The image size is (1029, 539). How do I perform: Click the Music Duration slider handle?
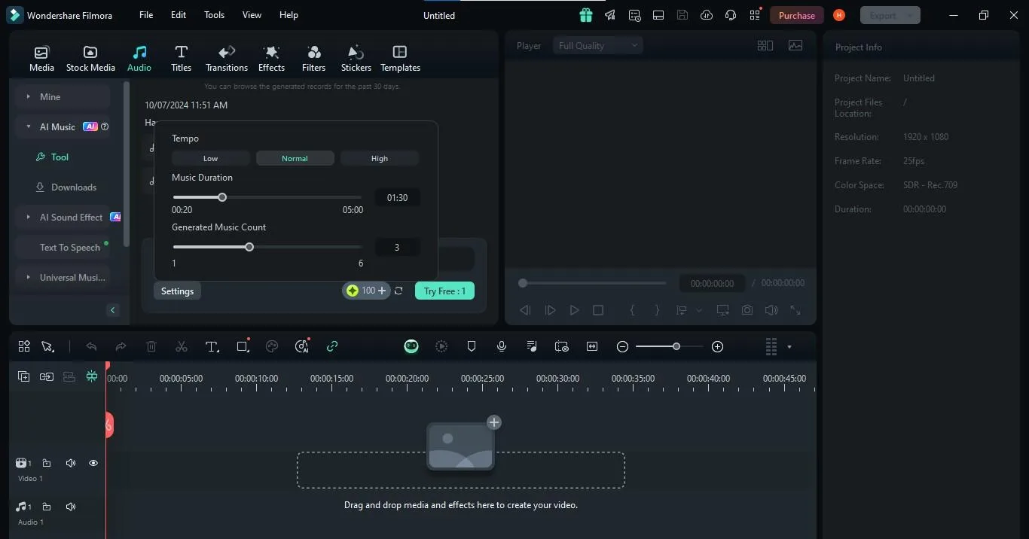click(222, 197)
